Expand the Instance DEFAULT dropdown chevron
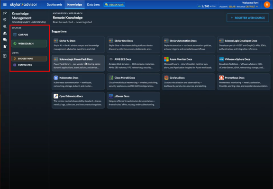The width and height of the screenshot is (273, 189). coord(257,7)
